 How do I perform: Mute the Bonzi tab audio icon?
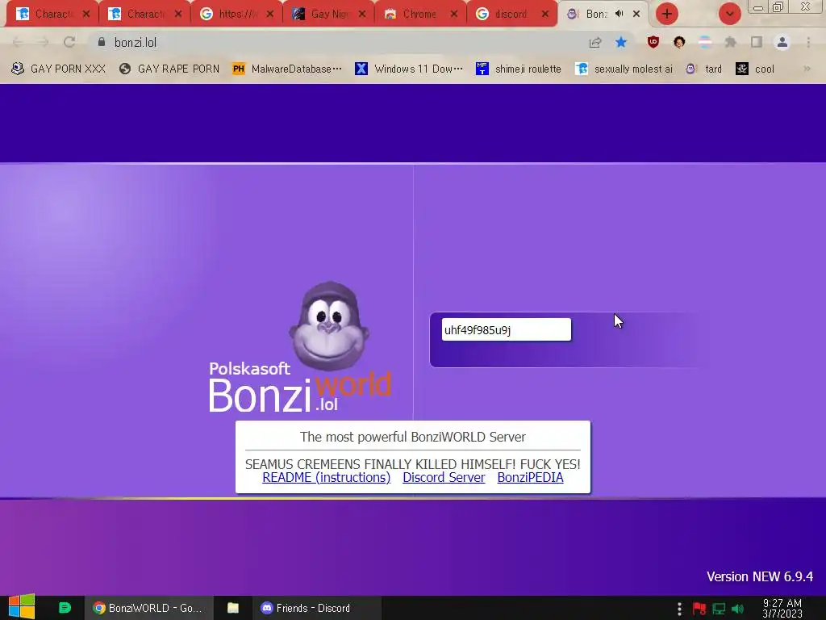coord(619,14)
